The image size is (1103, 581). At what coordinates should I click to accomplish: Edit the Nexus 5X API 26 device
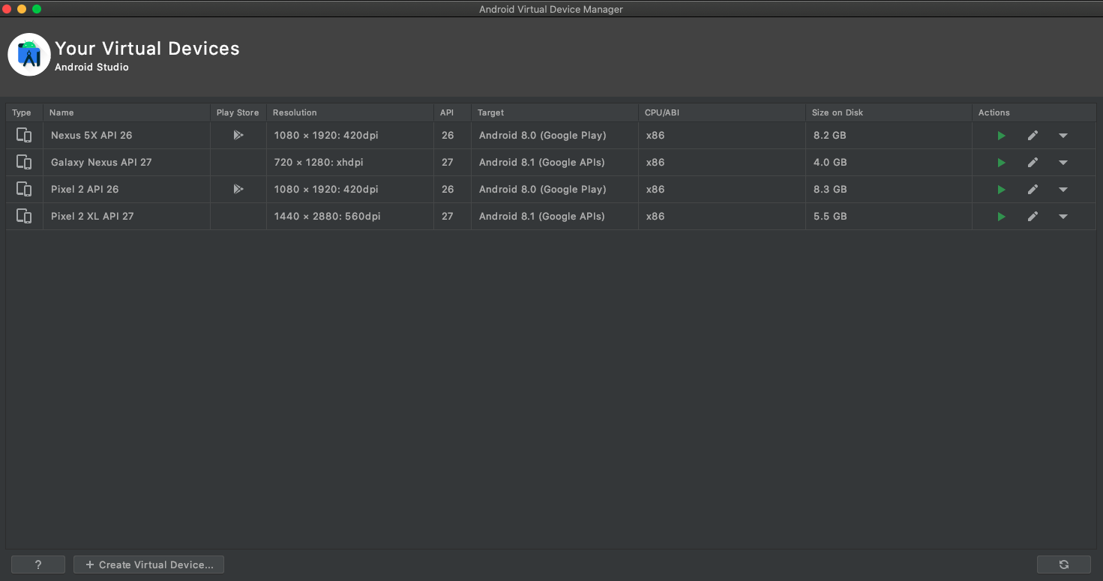click(x=1033, y=136)
